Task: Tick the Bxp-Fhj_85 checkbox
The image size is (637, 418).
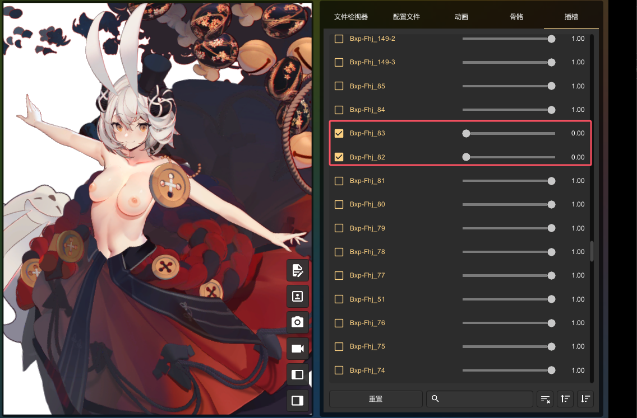Action: coord(339,86)
